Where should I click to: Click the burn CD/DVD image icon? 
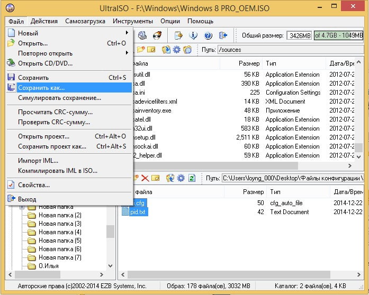click(x=157, y=36)
